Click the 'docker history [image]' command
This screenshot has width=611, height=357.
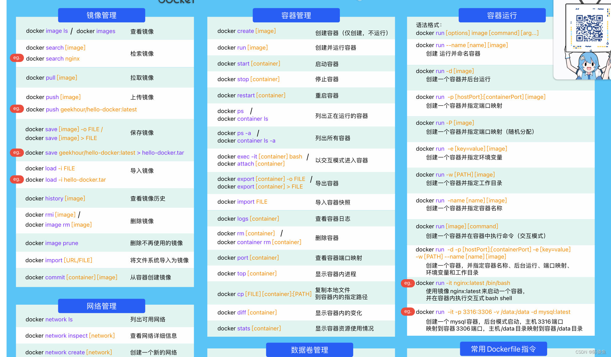(x=55, y=199)
